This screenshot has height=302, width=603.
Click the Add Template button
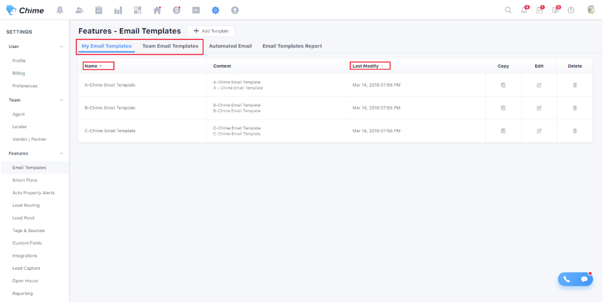tap(211, 31)
